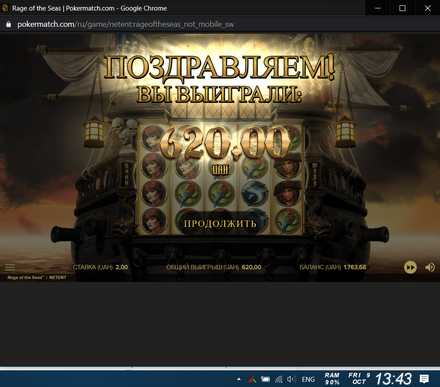Open the battery status tray icon
Viewport: 440px width, 387px height.
(x=265, y=380)
